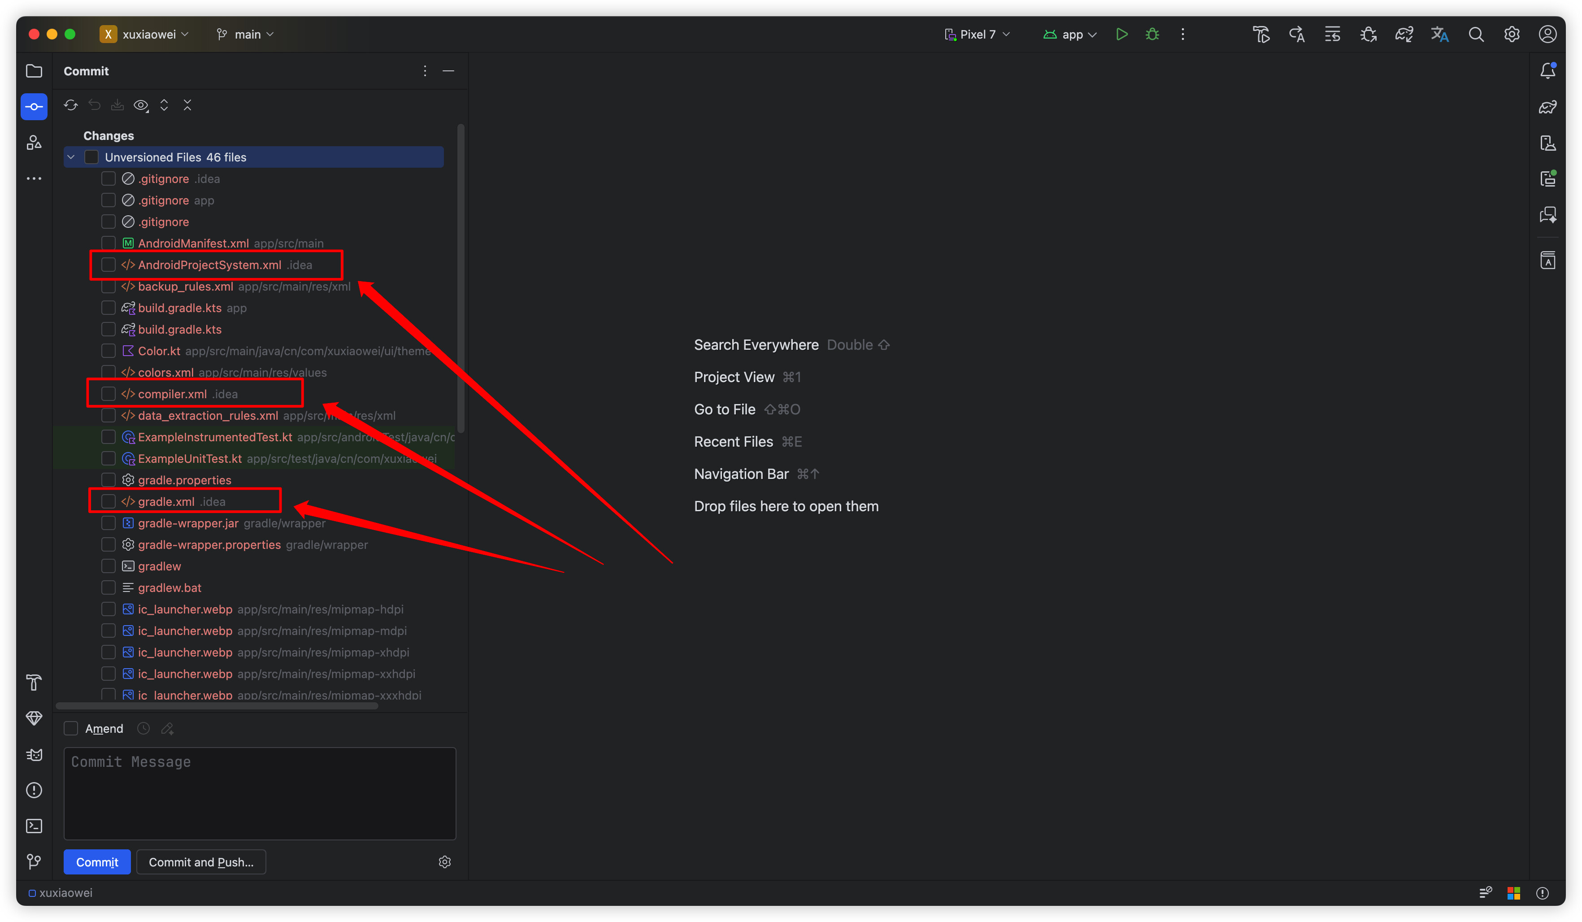Click the Debug app bug icon
This screenshot has width=1582, height=922.
point(1152,35)
